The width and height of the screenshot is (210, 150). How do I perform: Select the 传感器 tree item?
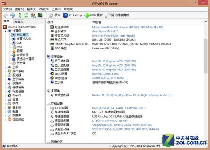coord(21,63)
